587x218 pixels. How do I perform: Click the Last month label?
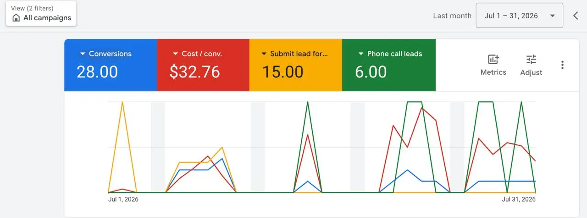point(452,16)
